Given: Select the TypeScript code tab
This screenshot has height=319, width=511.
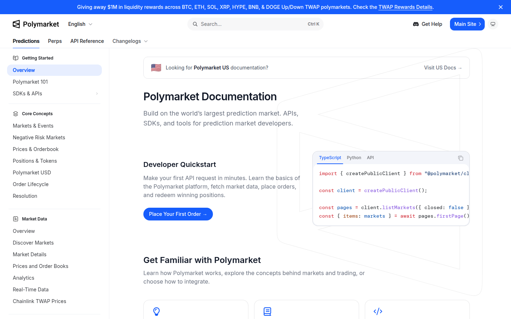Looking at the screenshot, I should point(330,158).
